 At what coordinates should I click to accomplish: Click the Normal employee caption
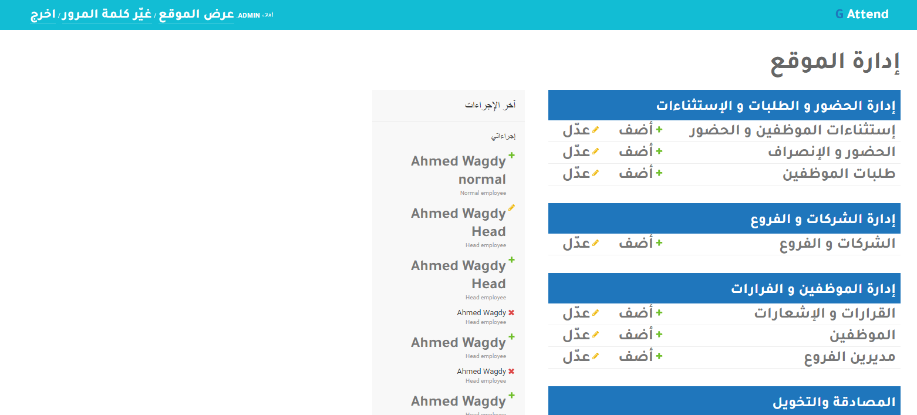pyautogui.click(x=483, y=193)
